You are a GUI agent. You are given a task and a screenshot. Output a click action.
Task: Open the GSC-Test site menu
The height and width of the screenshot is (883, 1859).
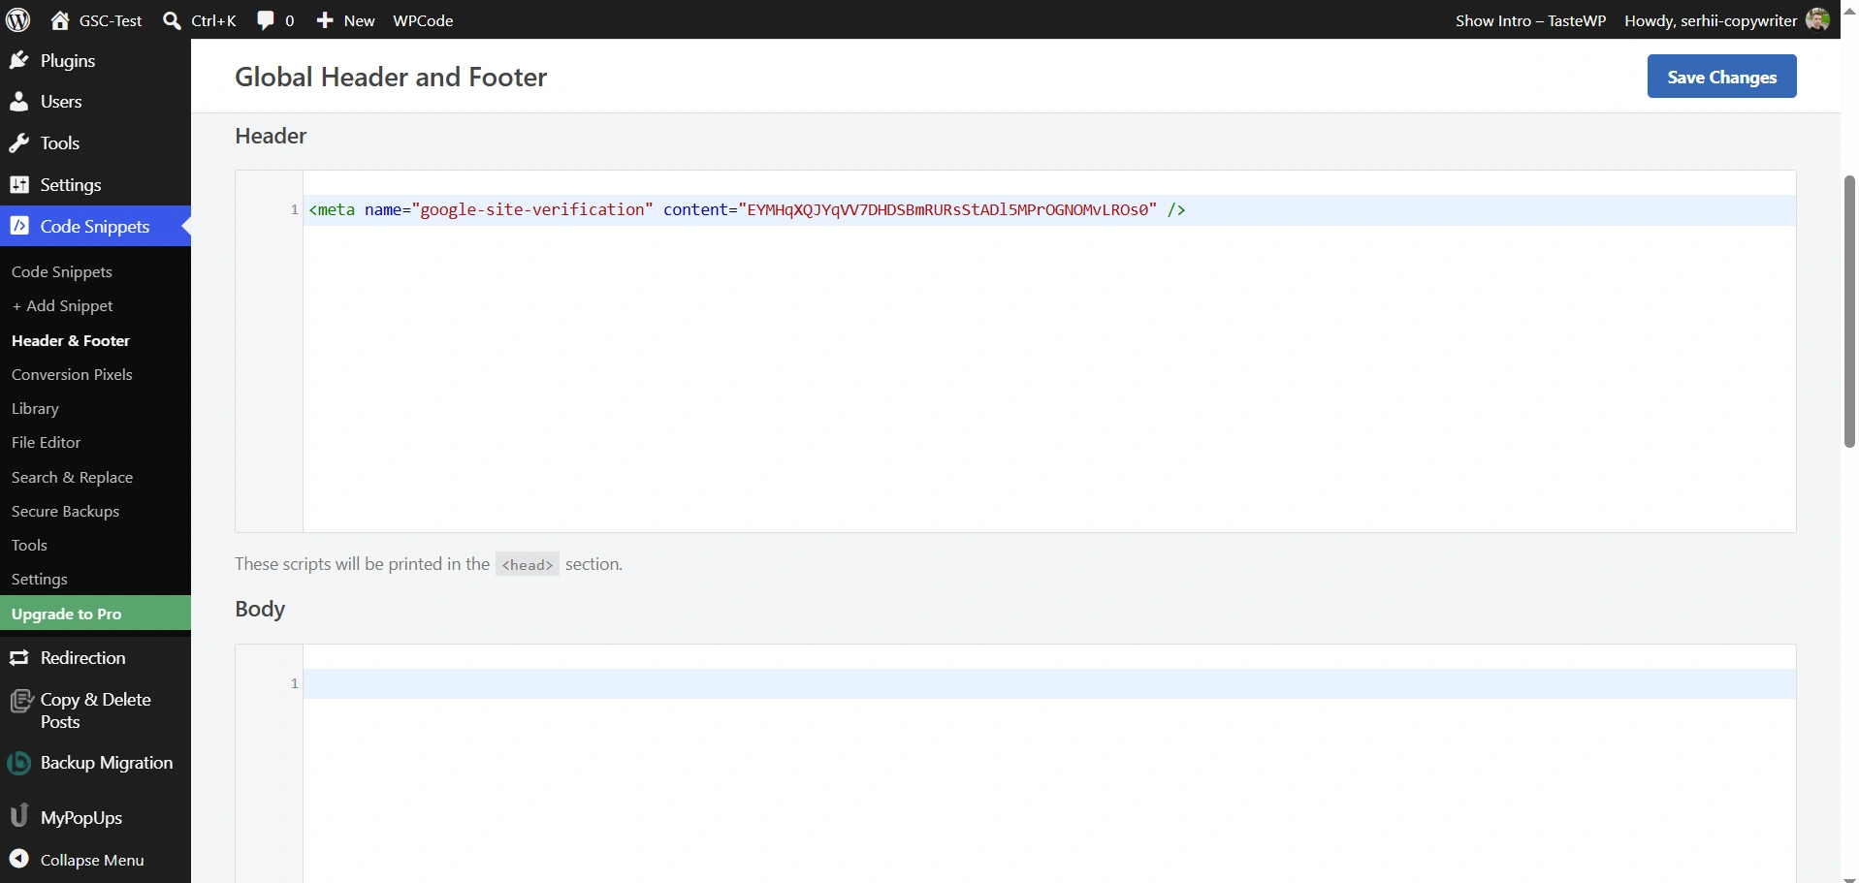(111, 20)
